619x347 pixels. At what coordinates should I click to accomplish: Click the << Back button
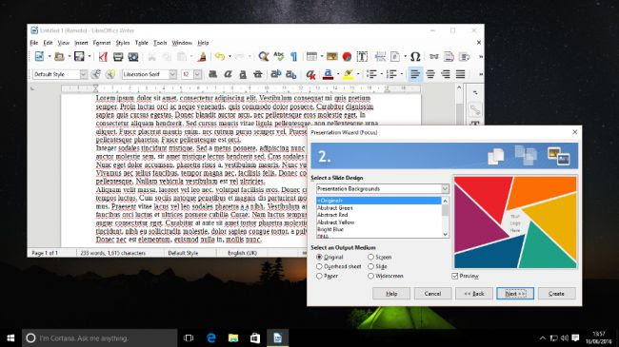click(474, 294)
